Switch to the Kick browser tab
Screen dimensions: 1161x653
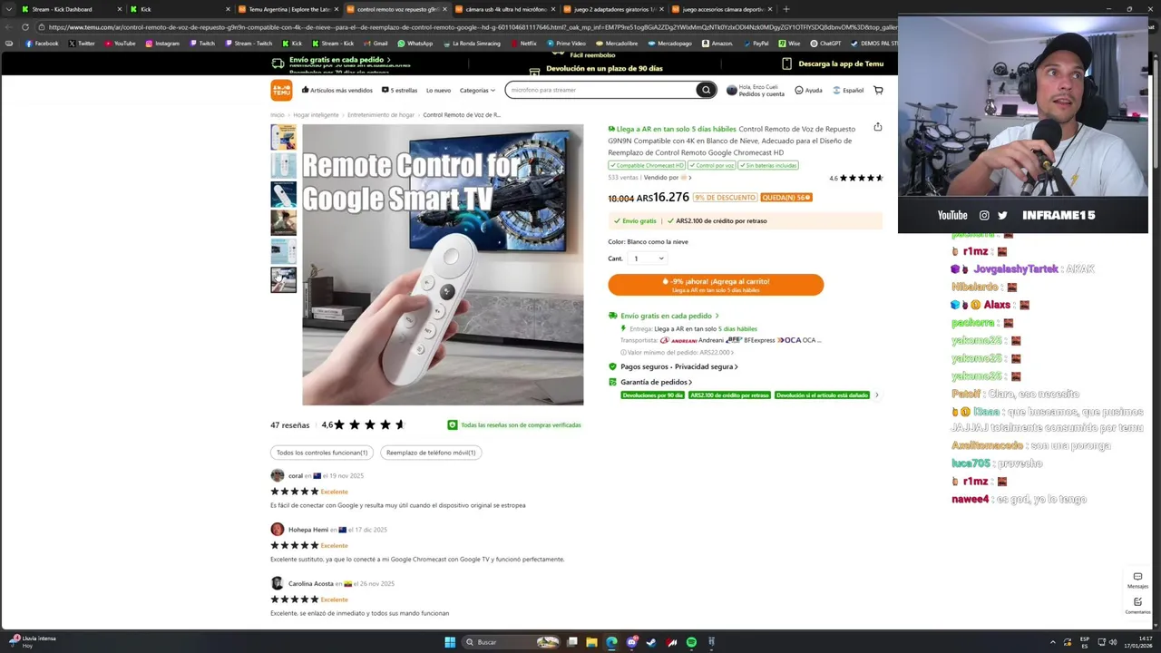(x=145, y=9)
